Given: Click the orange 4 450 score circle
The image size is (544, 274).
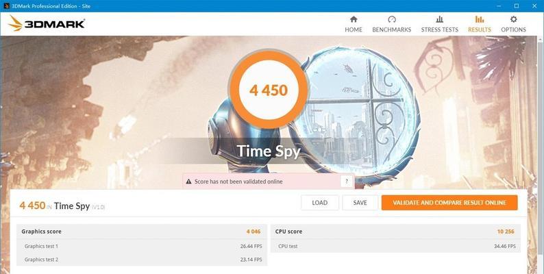Looking at the screenshot, I should pos(269,90).
